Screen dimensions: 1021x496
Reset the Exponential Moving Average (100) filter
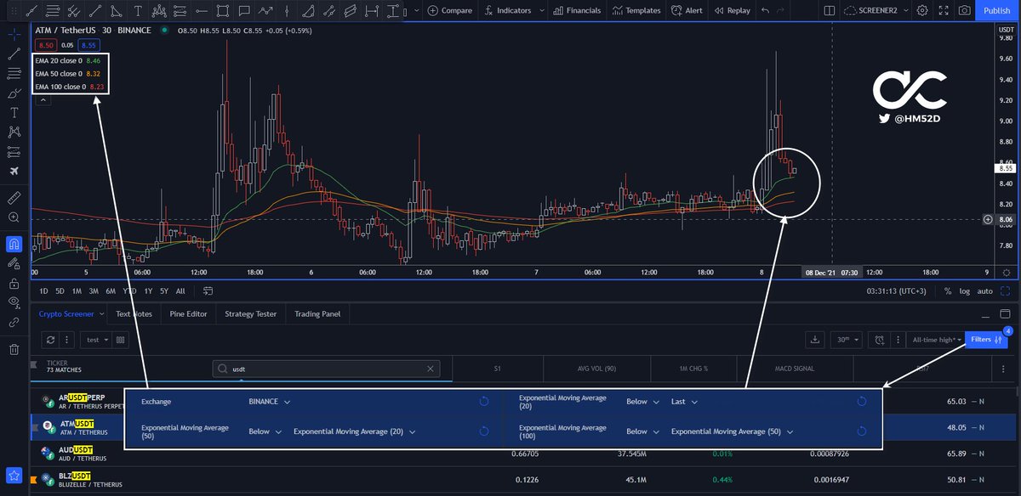(x=861, y=431)
